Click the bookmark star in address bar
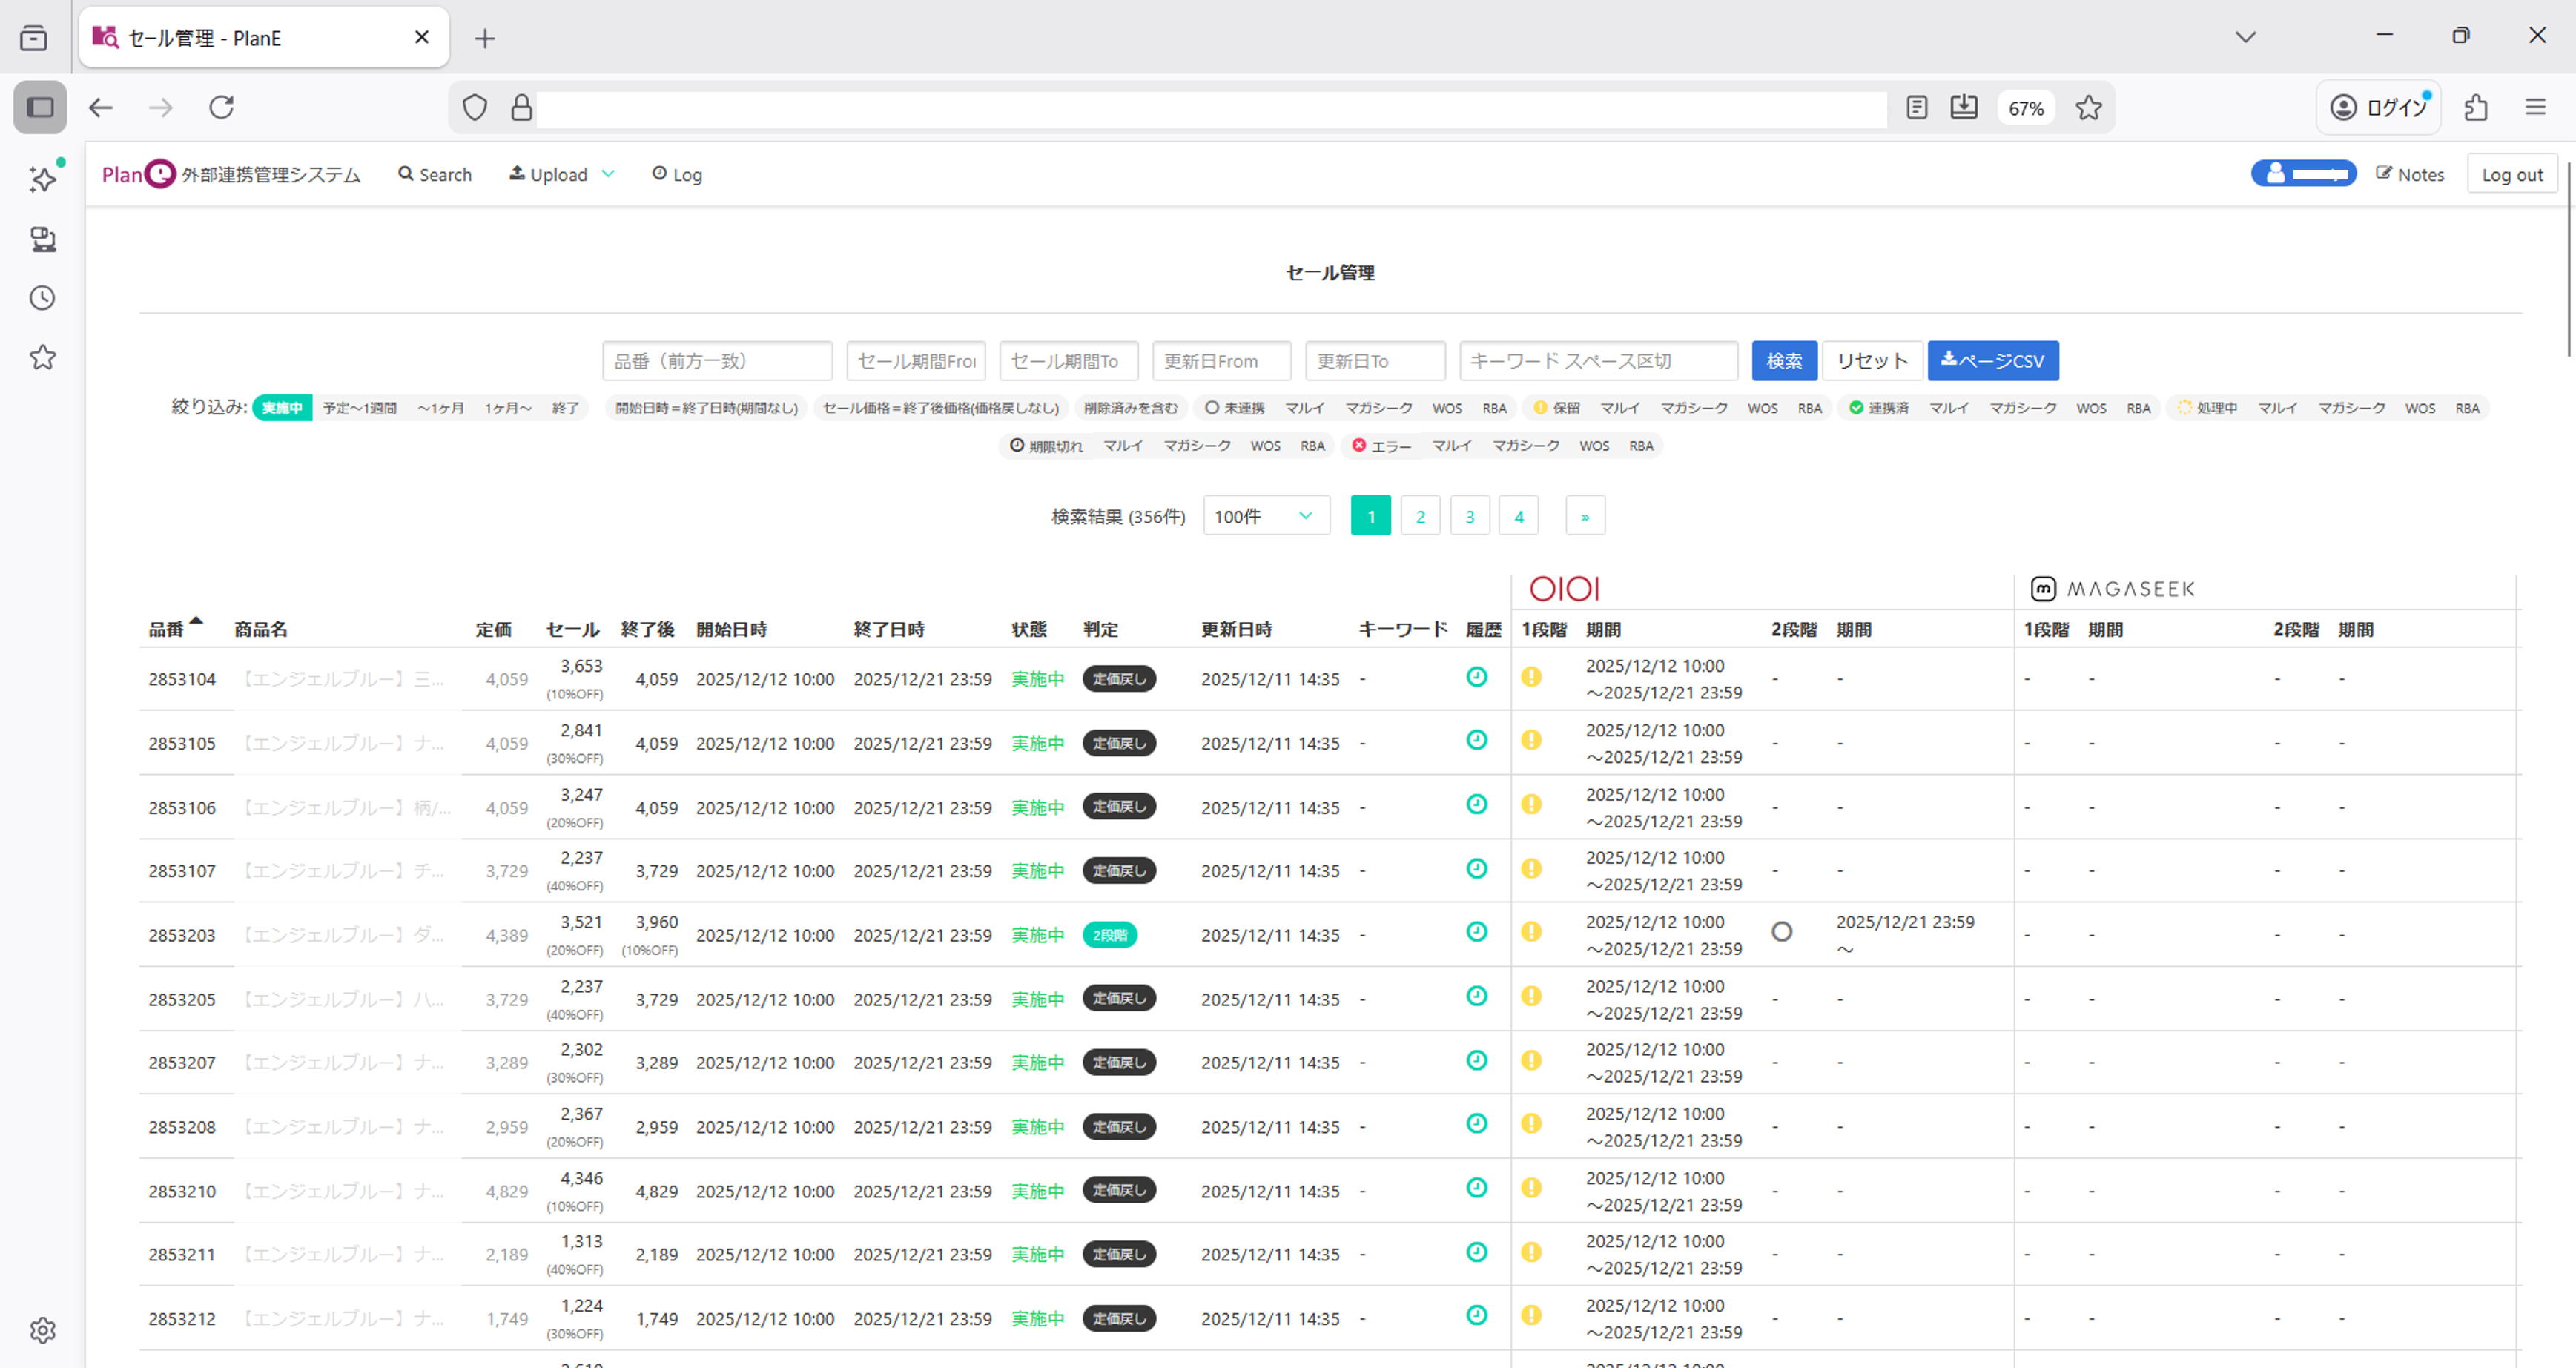This screenshot has height=1368, width=2576. coord(2088,108)
